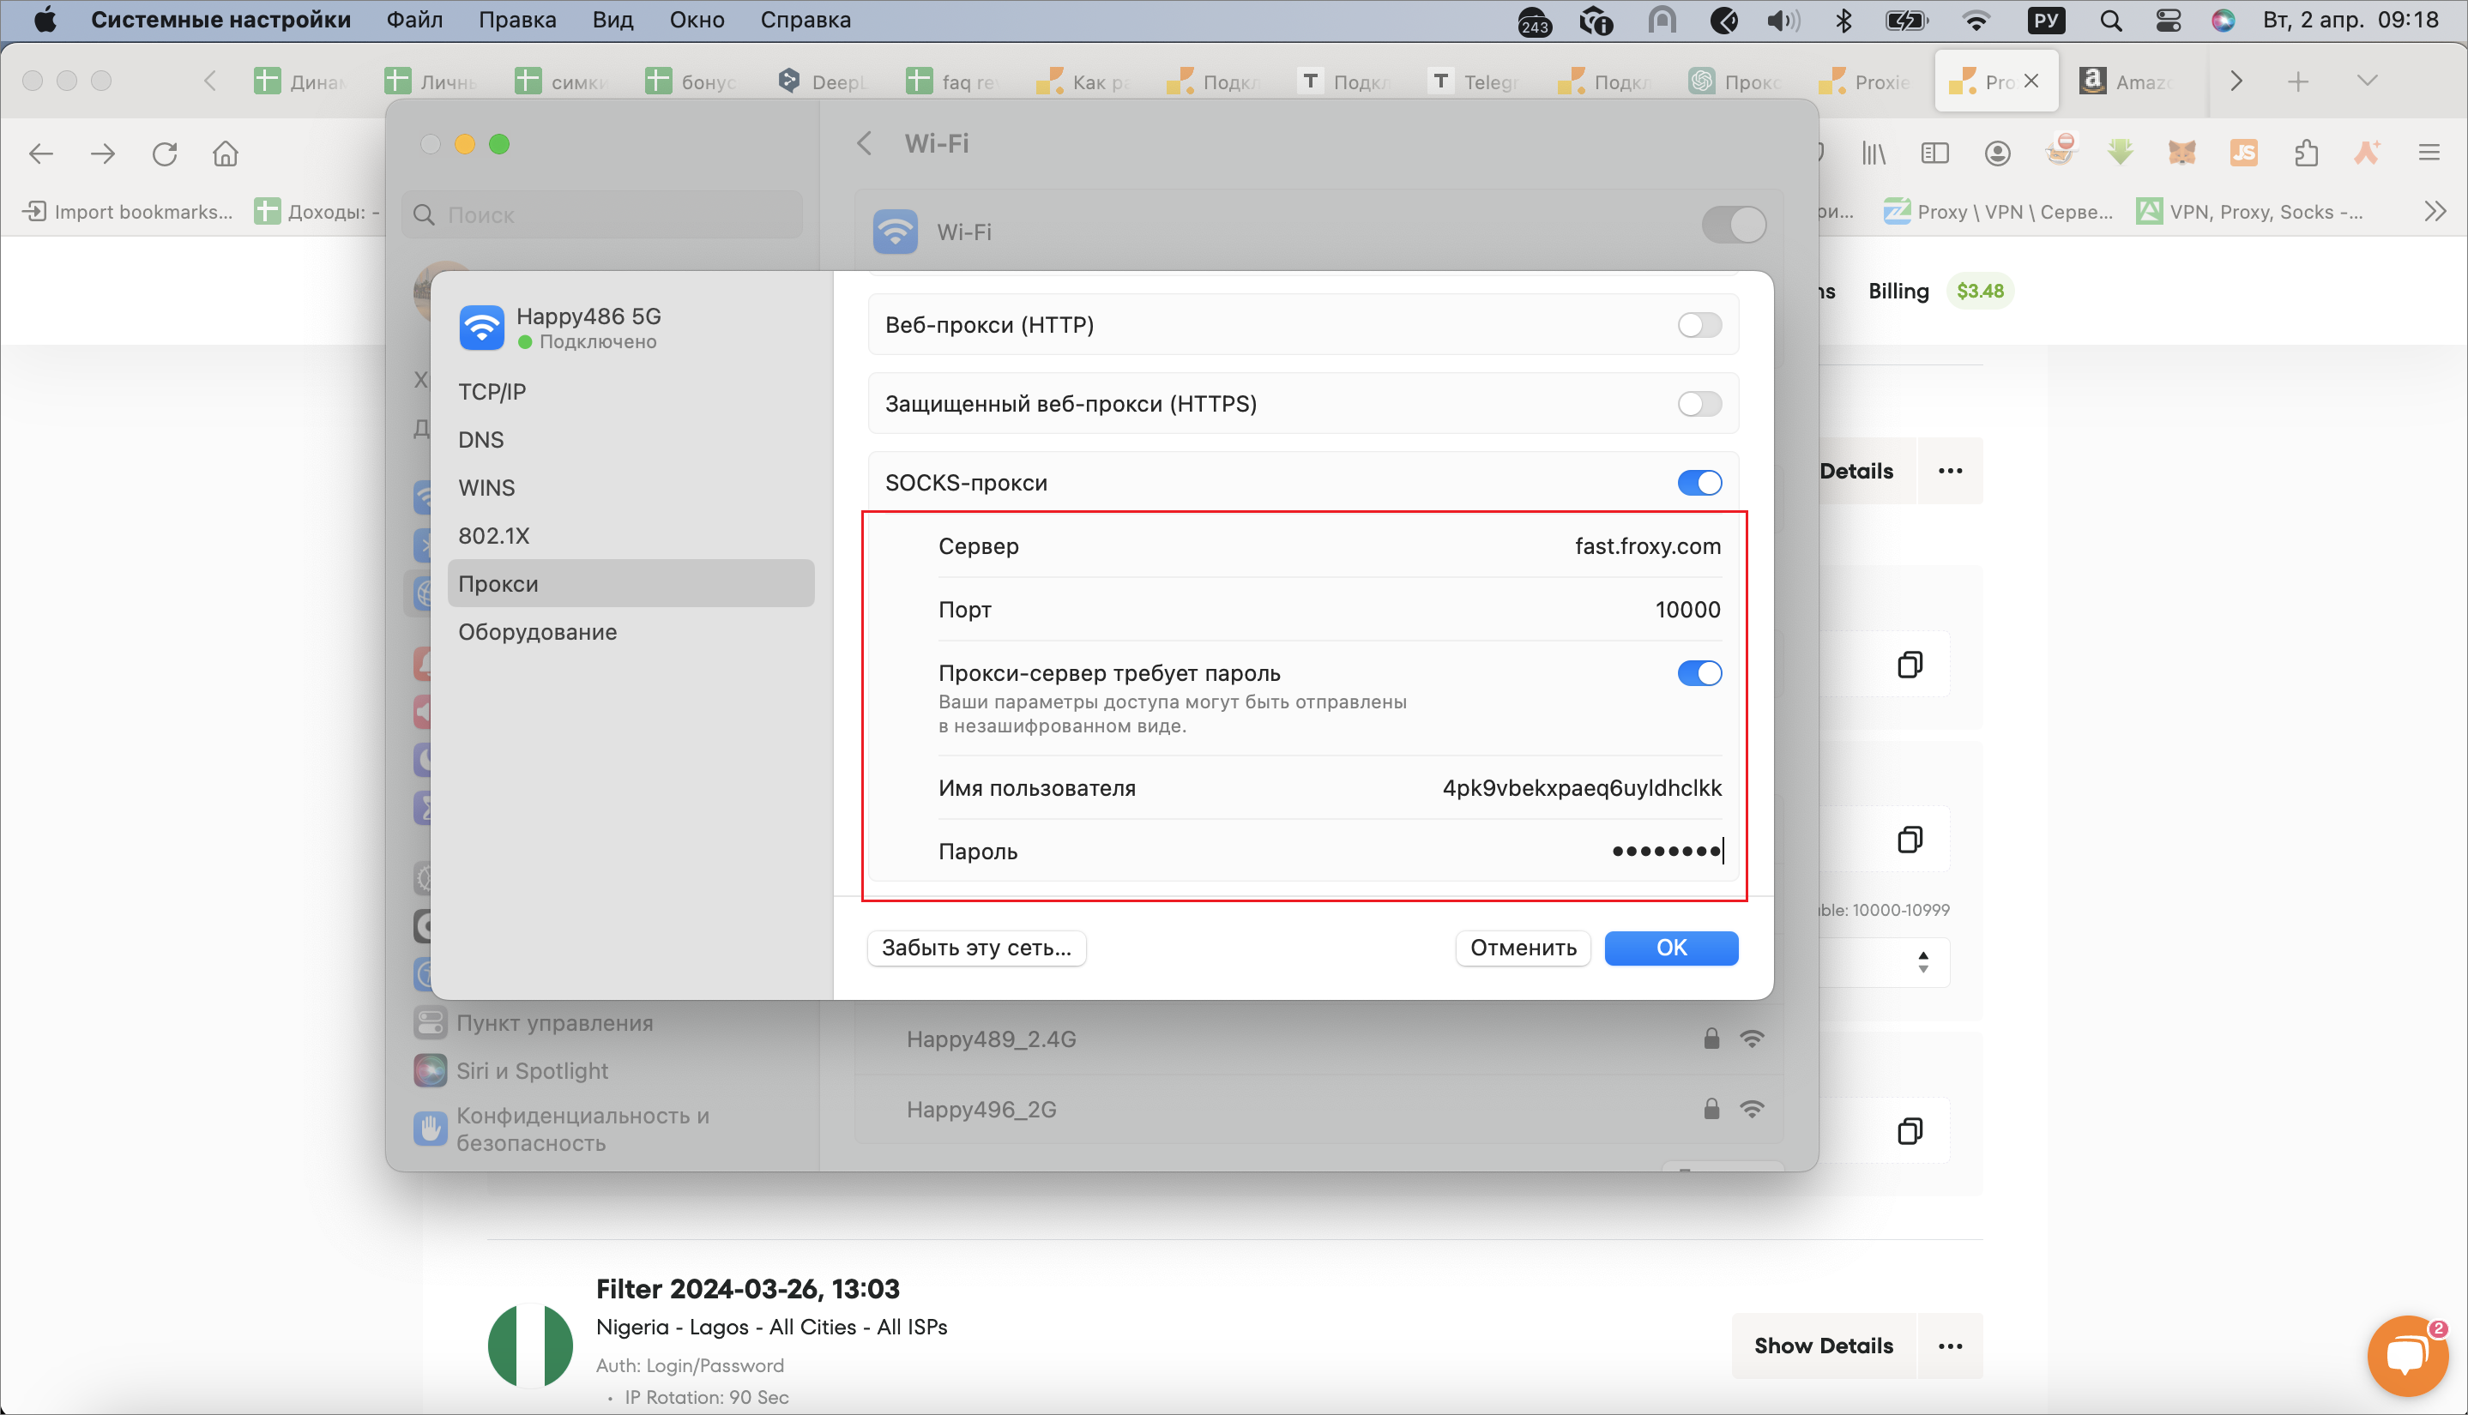Open browser extensions puzzle icon
The width and height of the screenshot is (2468, 1415).
tap(2306, 153)
